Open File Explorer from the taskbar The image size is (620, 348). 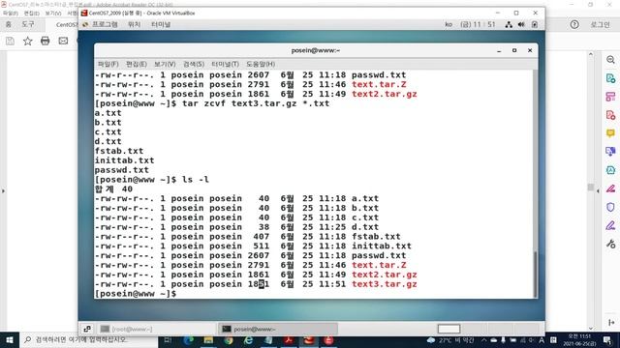click(x=208, y=339)
